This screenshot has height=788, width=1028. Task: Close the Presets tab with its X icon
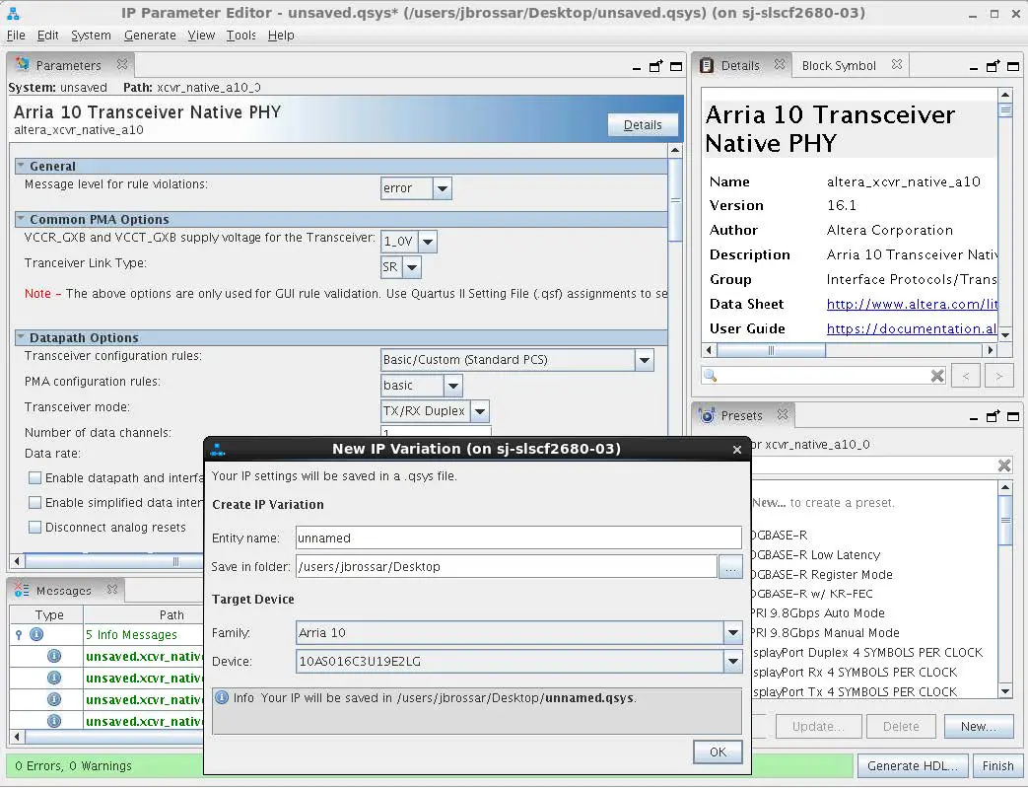coord(783,414)
